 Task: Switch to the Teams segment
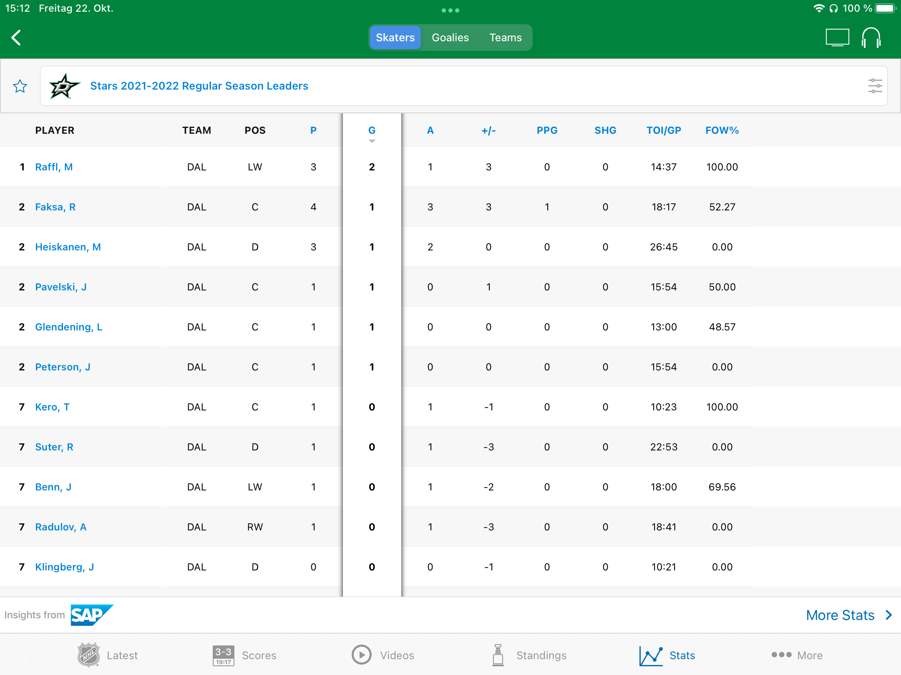(x=505, y=37)
